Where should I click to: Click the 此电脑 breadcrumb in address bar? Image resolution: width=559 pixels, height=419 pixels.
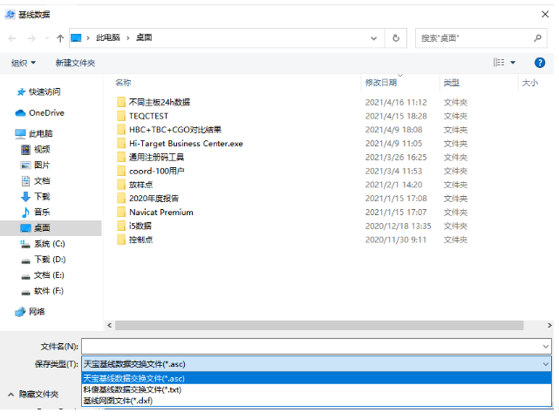107,37
